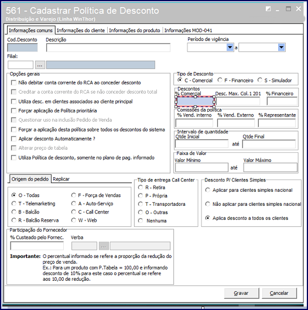Choose R - Retira delivery type
Image resolution: width=308 pixels, height=310 pixels.
141,187
